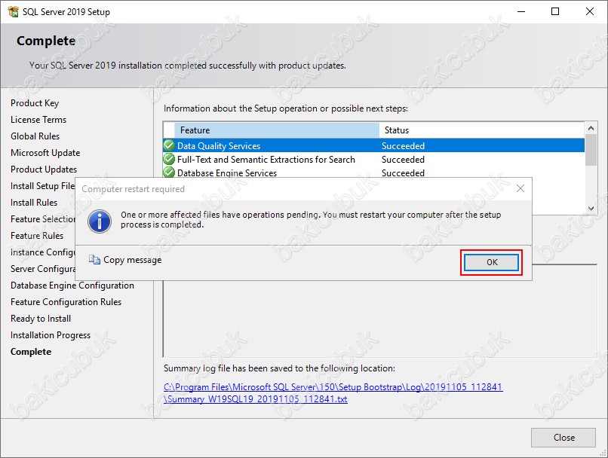
Task: Click the Global Rules step
Action: coord(35,136)
